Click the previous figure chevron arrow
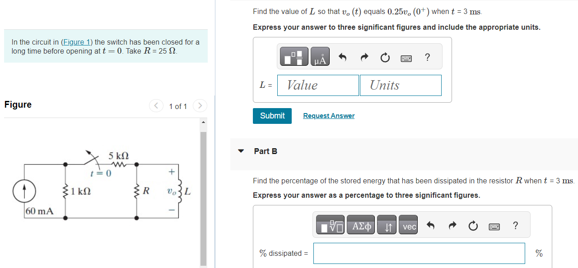578x268 pixels. click(x=155, y=105)
